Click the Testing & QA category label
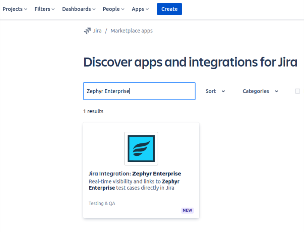Viewport: 304px width, 232px height. point(102,203)
